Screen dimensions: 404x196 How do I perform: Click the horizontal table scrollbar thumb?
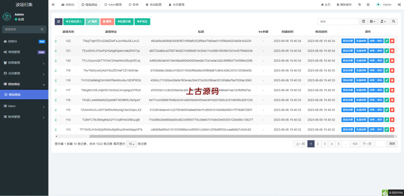click(242, 136)
